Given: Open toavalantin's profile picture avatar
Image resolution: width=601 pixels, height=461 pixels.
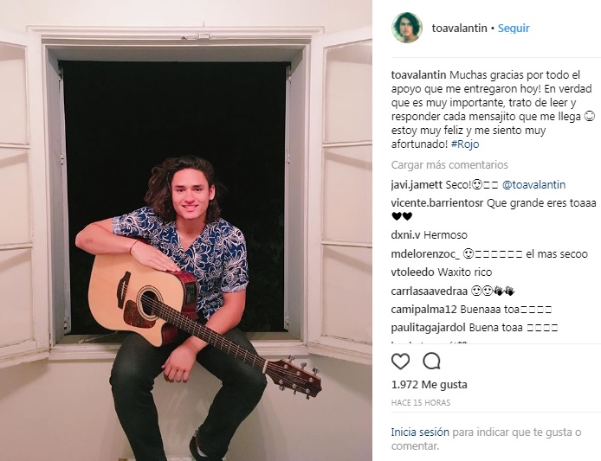Looking at the screenshot, I should point(407,28).
